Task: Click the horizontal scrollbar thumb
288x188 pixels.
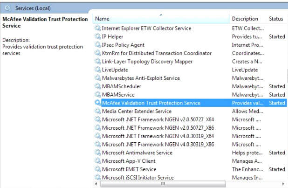Action: pos(163,184)
